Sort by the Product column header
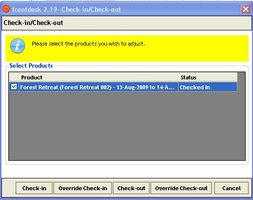This screenshot has width=253, height=200. tap(99, 77)
